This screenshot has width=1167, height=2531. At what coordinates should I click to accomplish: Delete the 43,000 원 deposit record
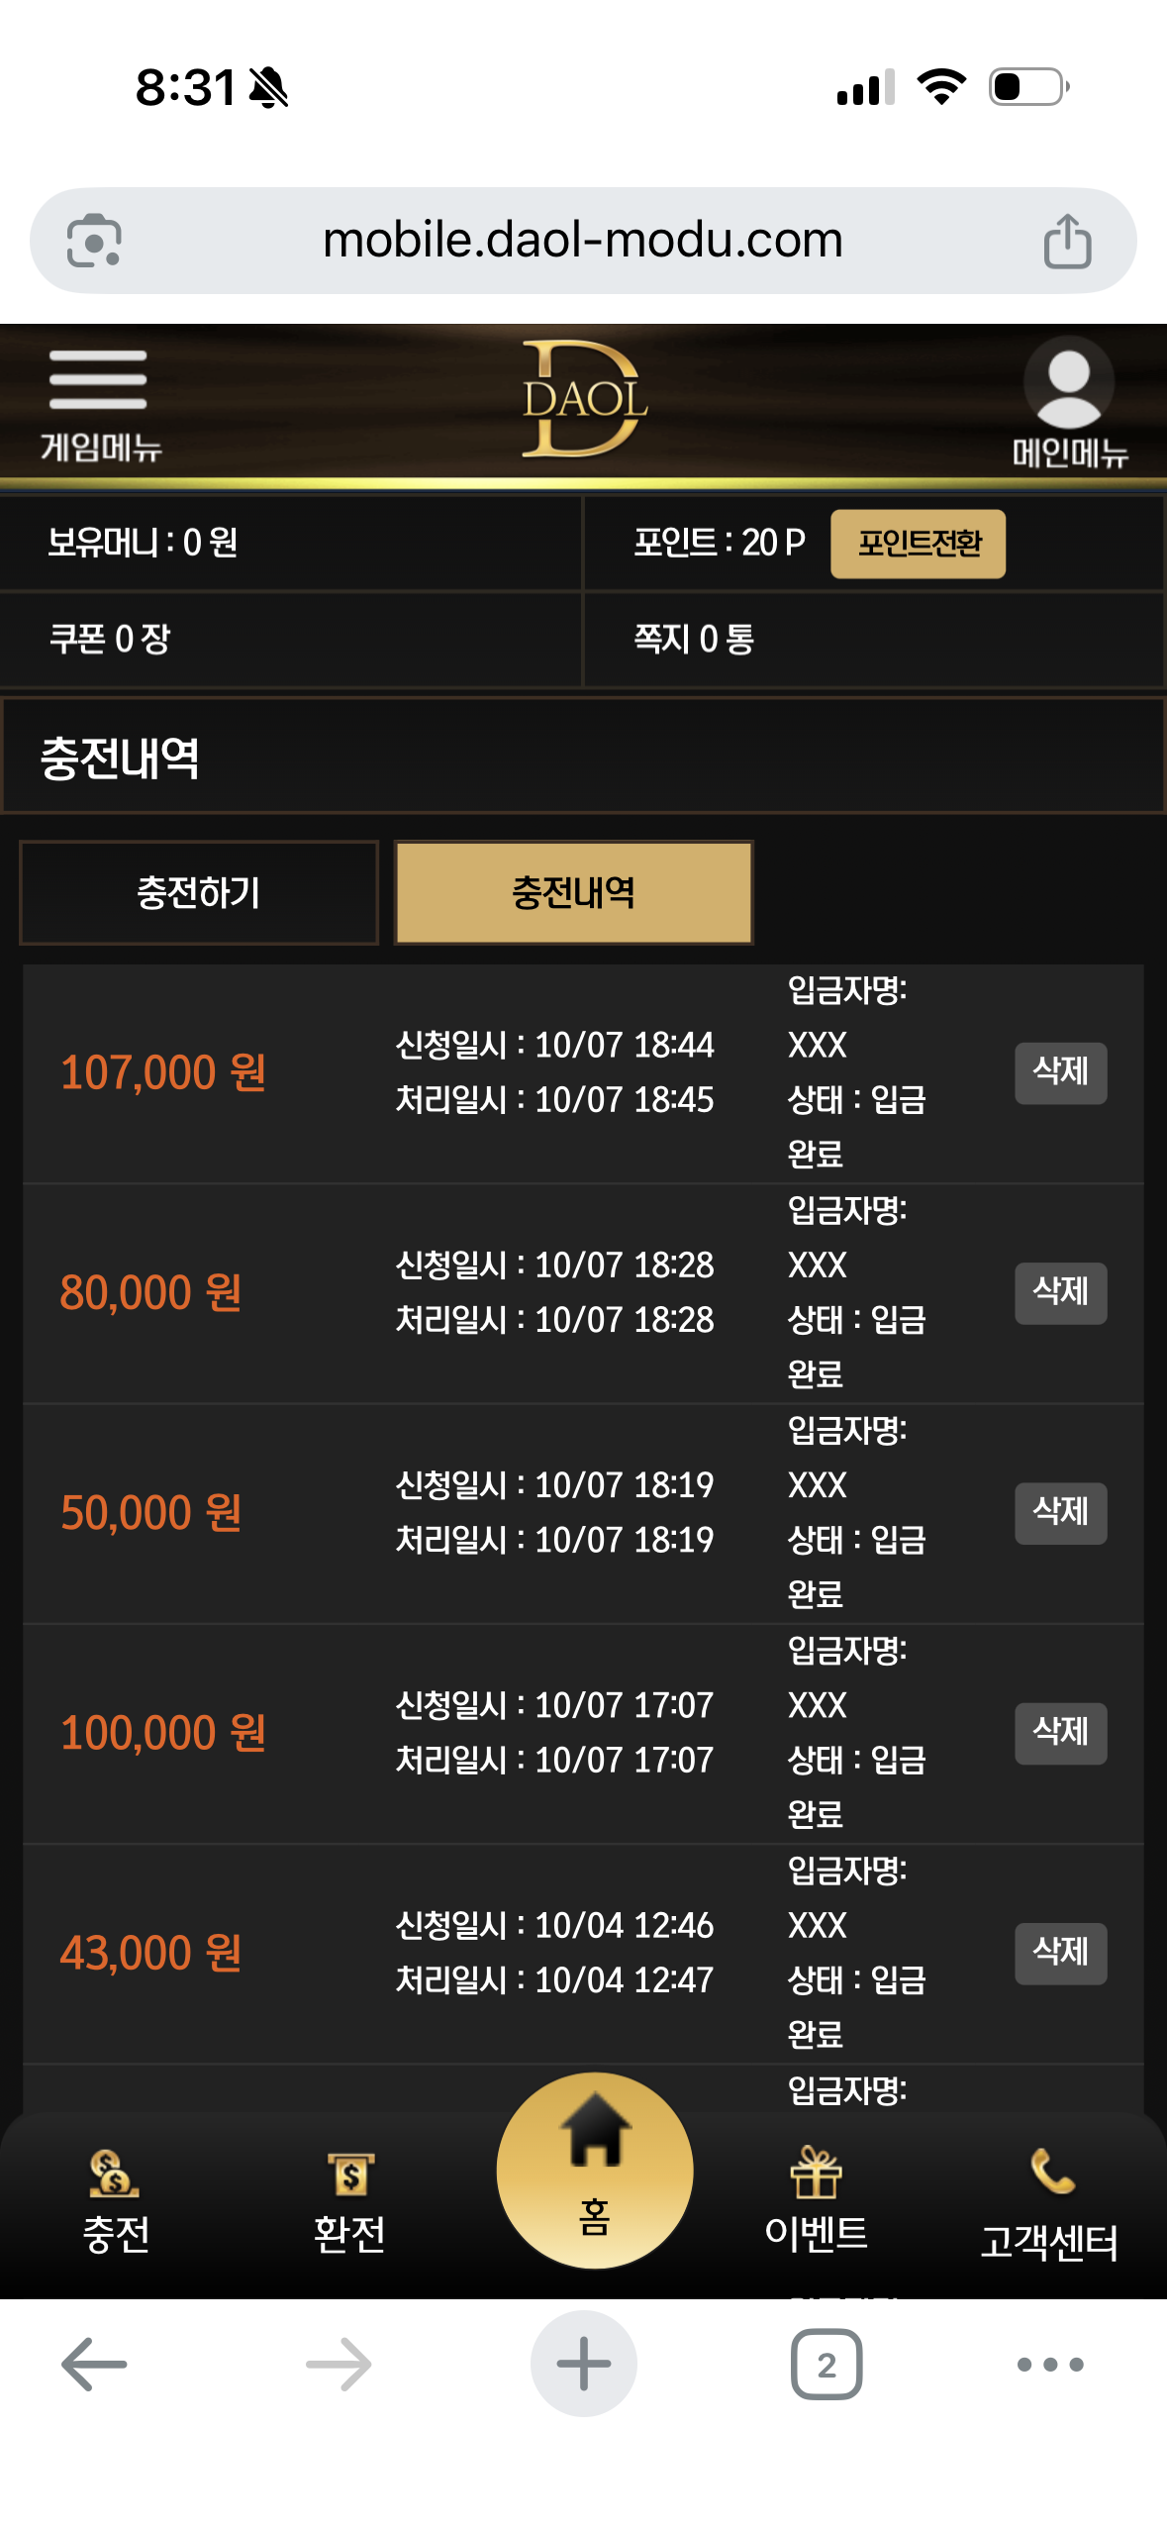coord(1060,1953)
